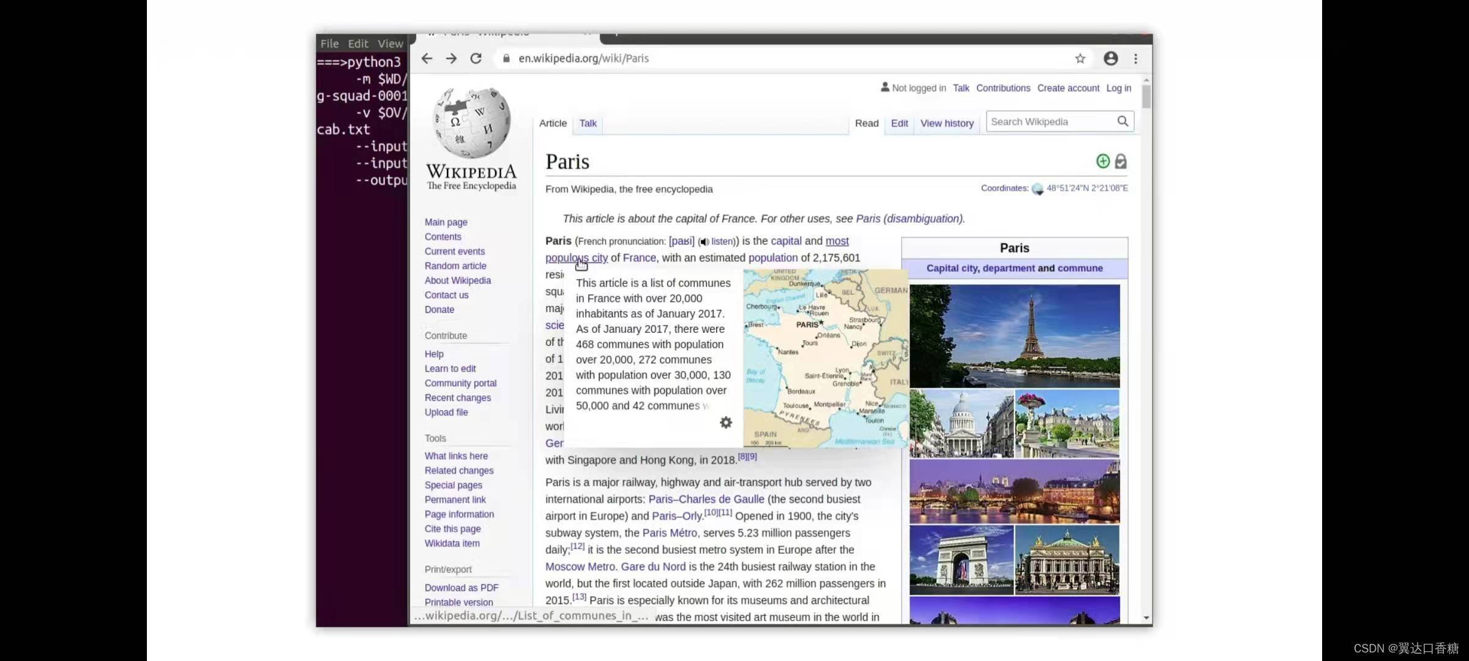Click Learn to edit
Screen dimensions: 1469x661
point(450,368)
